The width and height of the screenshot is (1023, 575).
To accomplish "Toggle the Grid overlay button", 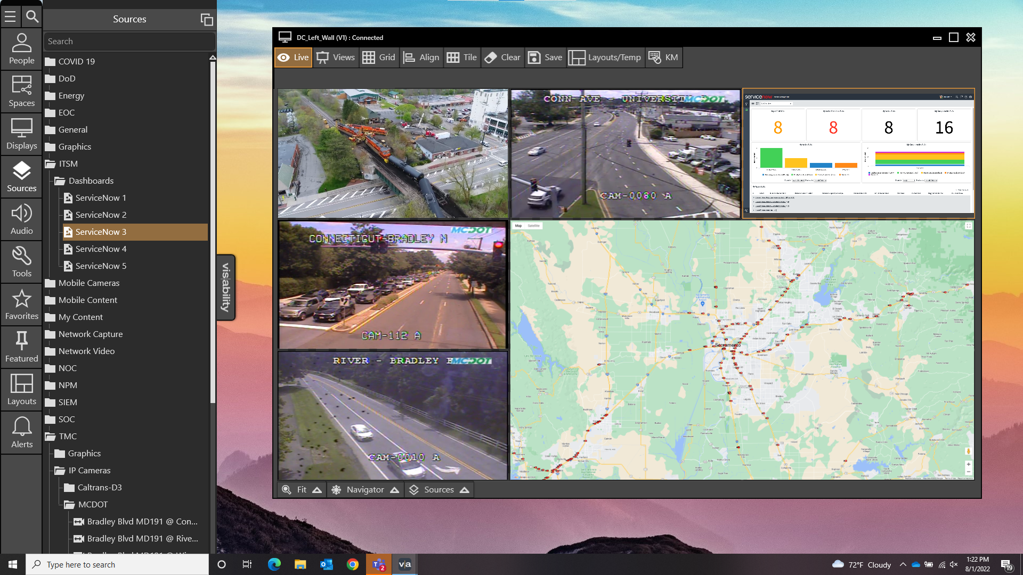I will (379, 57).
